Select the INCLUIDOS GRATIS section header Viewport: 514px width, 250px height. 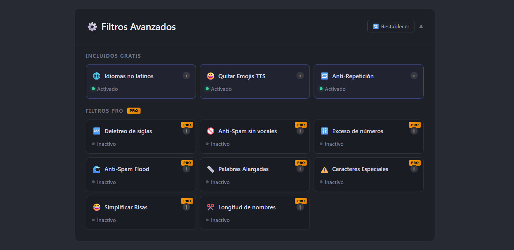click(113, 56)
